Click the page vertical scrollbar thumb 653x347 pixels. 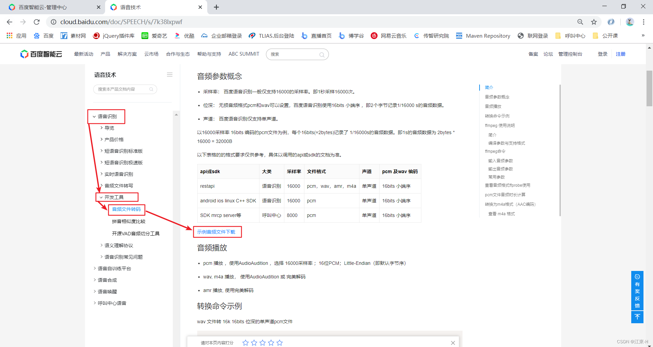(x=649, y=88)
